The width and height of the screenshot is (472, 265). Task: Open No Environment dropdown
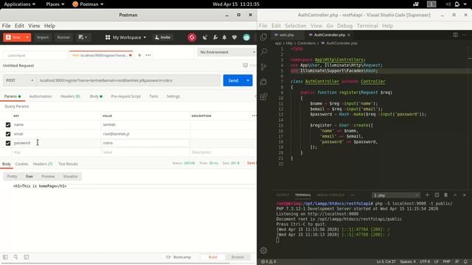point(226,52)
